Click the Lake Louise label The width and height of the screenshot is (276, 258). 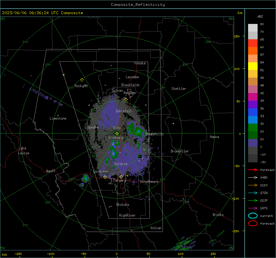(x=24, y=151)
